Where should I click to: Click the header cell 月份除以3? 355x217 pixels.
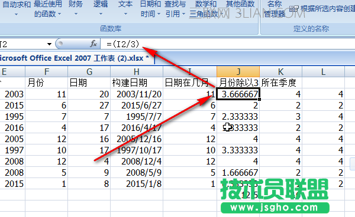coord(238,83)
